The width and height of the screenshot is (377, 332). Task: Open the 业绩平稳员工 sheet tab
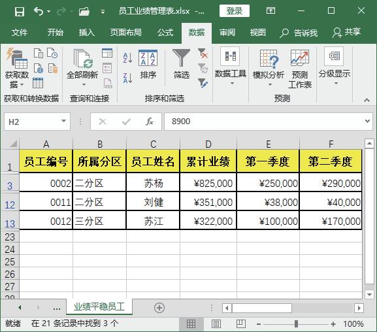point(99,307)
